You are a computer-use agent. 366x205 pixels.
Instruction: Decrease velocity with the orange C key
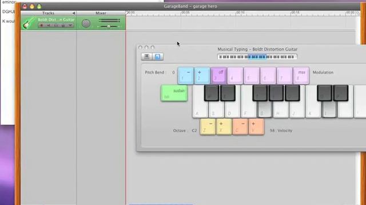point(240,127)
